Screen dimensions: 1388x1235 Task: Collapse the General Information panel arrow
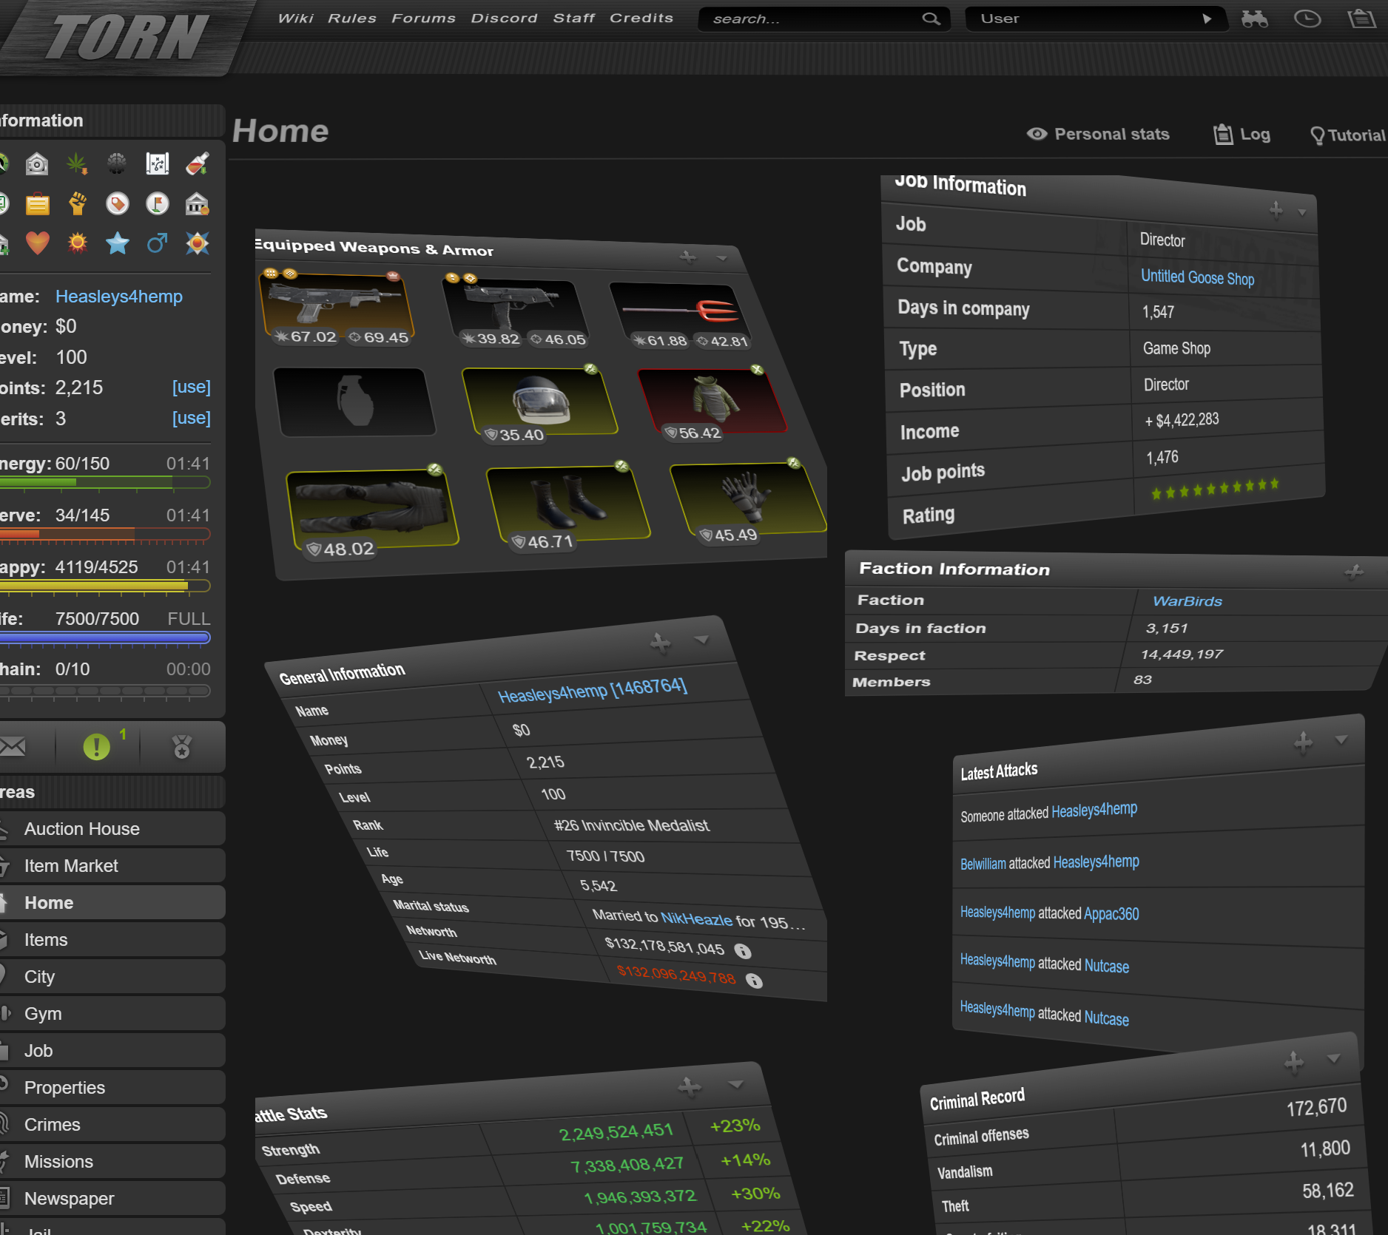(x=701, y=640)
